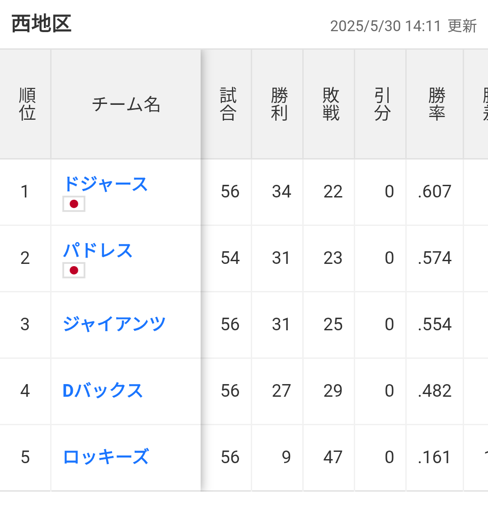
Task: Click the 西地区 section heading
Action: click(x=42, y=23)
